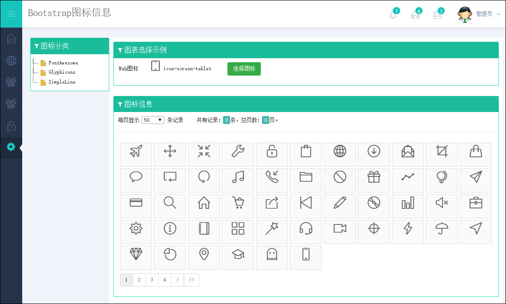506x304 pixels.
Task: Open the notification bell in header
Action: pos(393,15)
